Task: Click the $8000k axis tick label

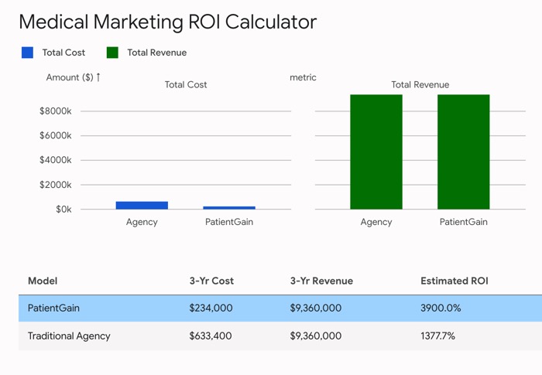Action: point(55,111)
